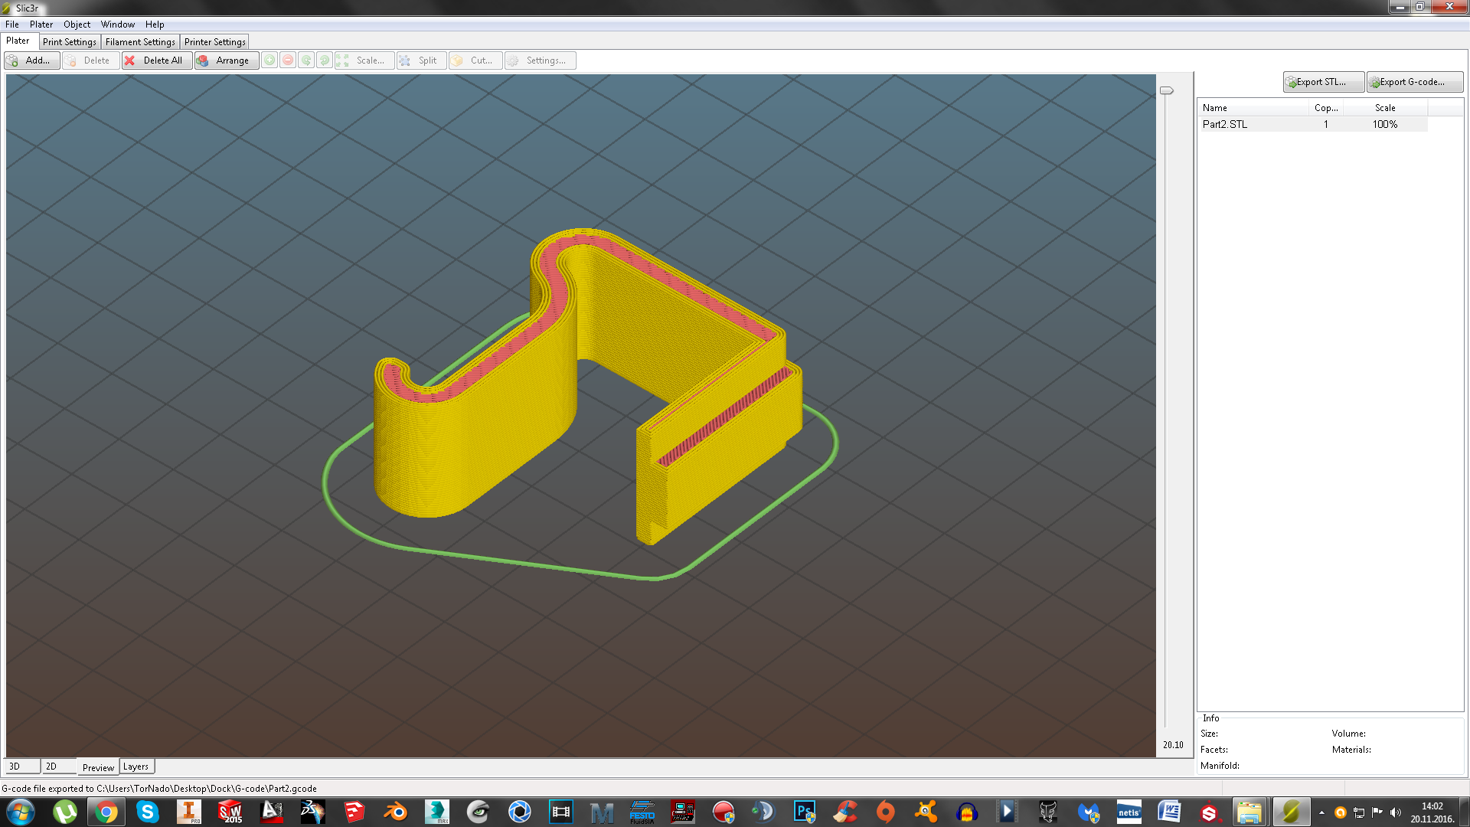The width and height of the screenshot is (1470, 827).
Task: Click the red minus decrease copies icon
Action: point(288,60)
